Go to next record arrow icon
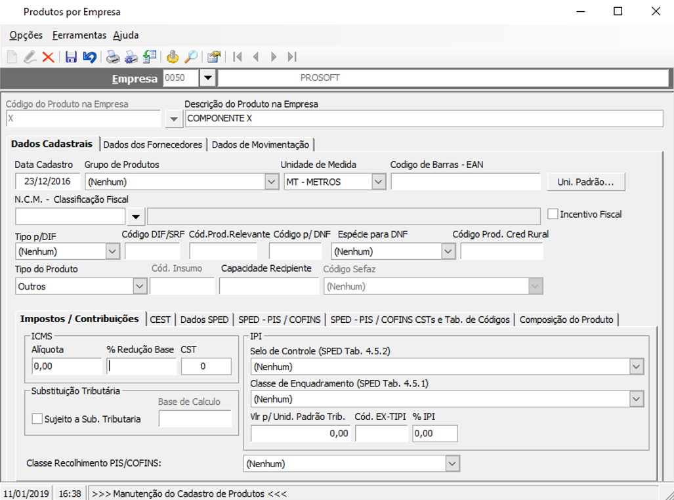Screen dimensions: 674x500 click(274, 56)
